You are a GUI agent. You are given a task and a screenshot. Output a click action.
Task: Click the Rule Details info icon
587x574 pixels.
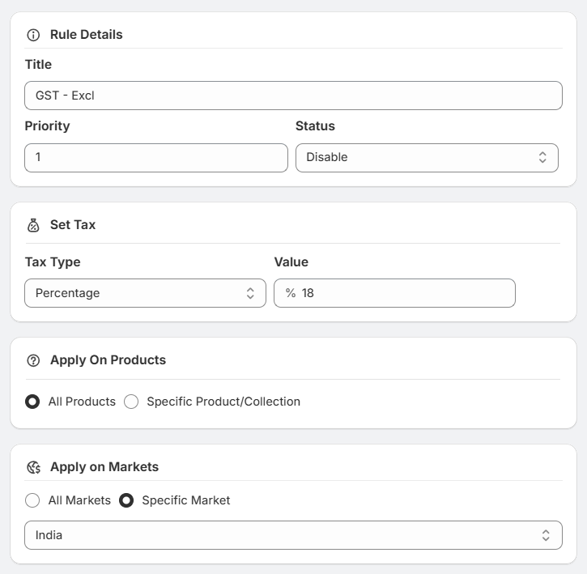[33, 35]
